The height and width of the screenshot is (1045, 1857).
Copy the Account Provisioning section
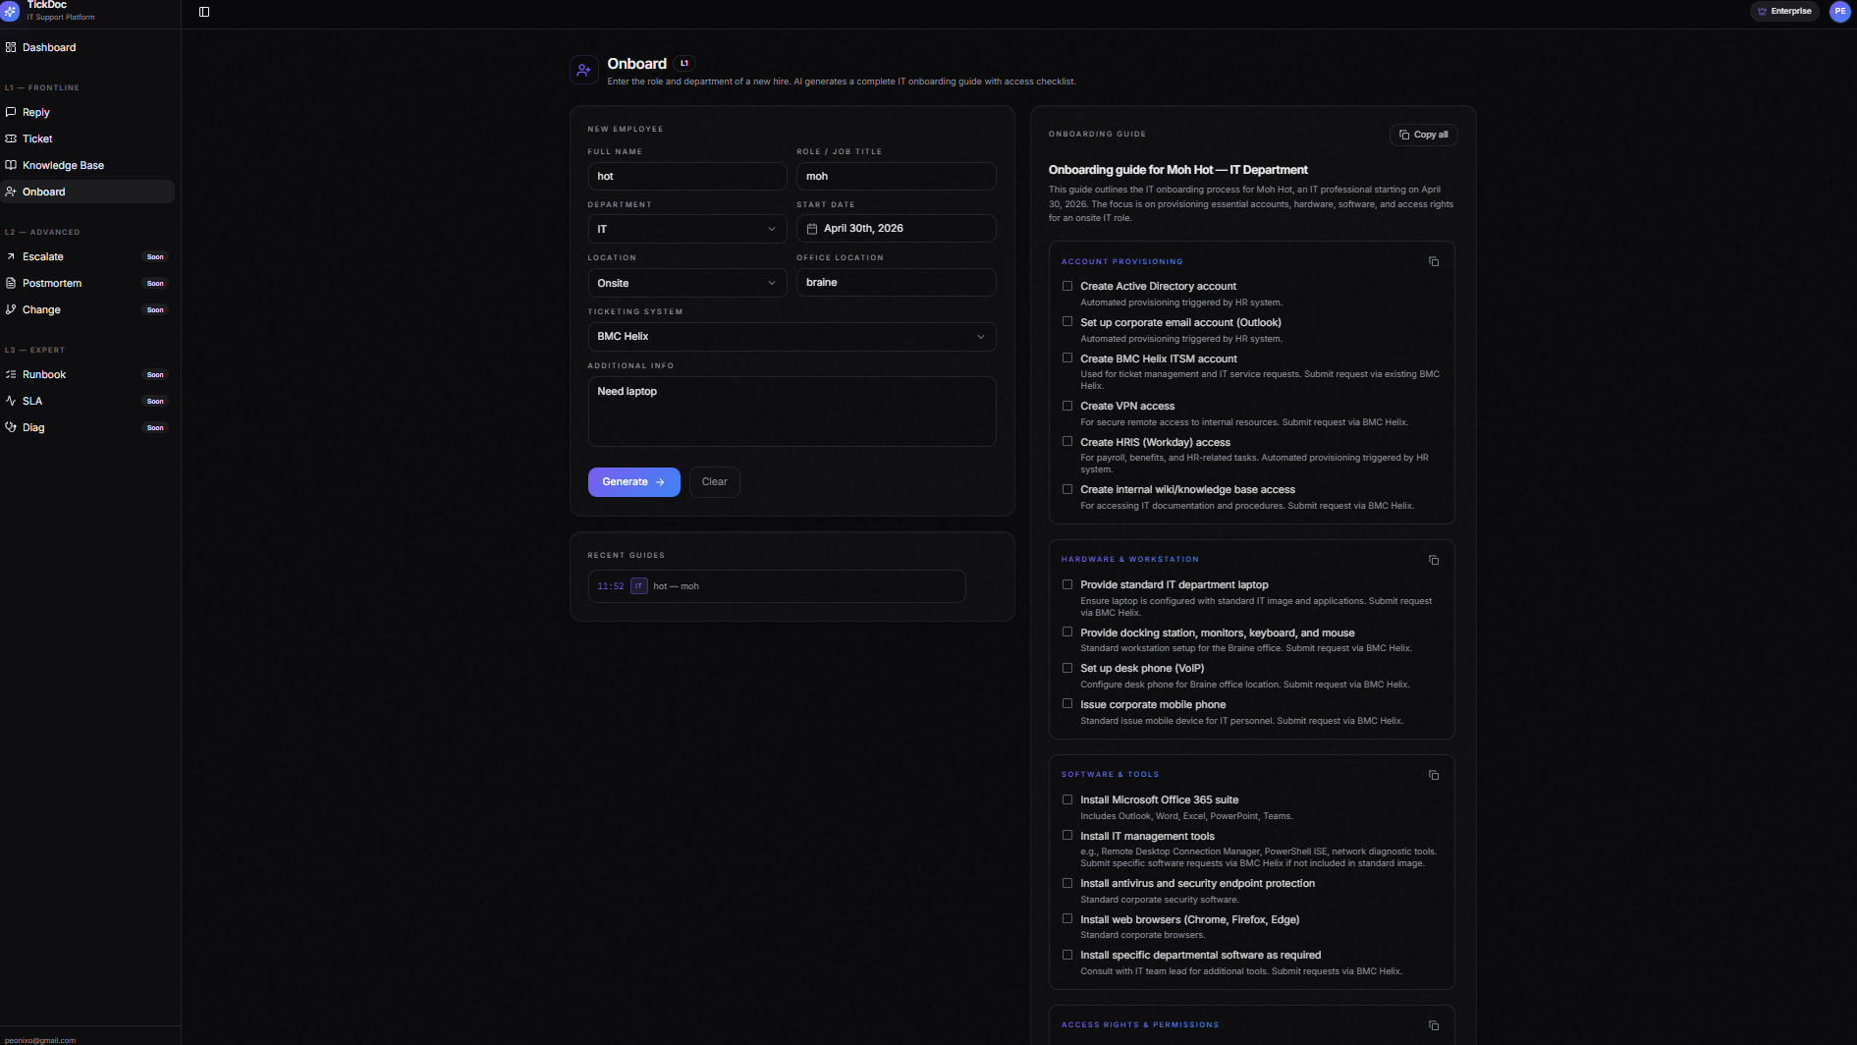(1434, 261)
